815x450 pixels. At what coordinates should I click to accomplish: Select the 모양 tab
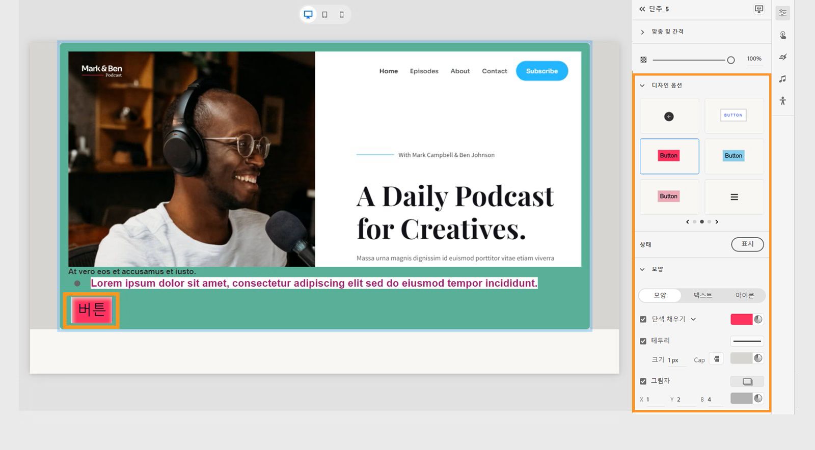(660, 295)
